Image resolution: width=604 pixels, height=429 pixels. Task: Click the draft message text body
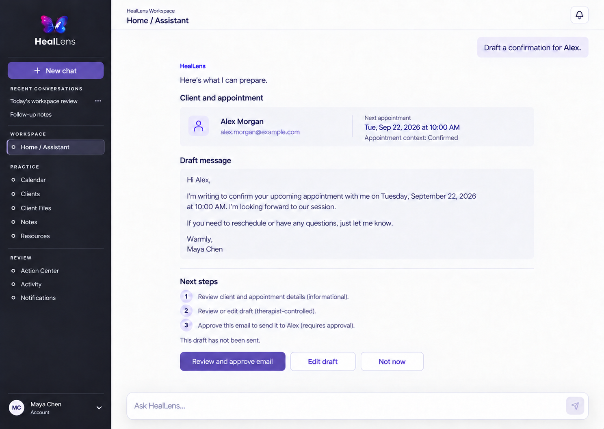coord(357,214)
